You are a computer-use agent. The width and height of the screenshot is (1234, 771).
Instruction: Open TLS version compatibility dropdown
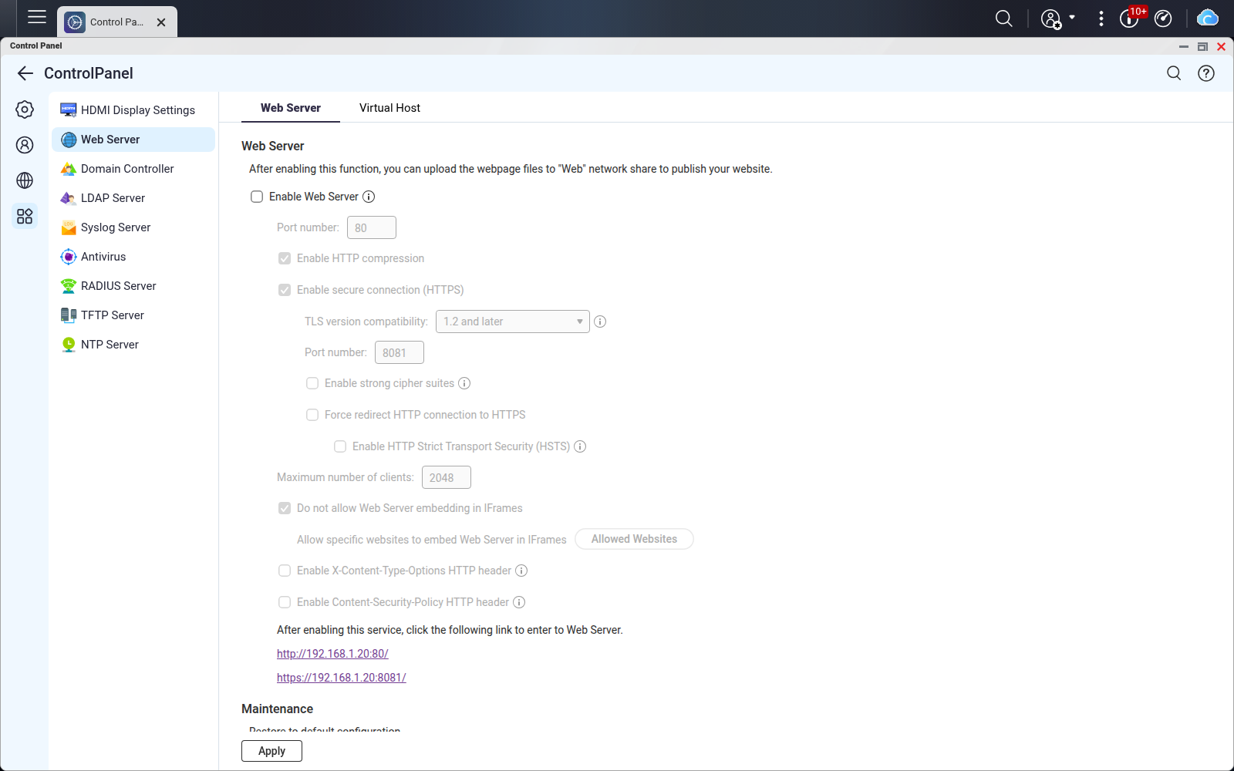point(513,322)
